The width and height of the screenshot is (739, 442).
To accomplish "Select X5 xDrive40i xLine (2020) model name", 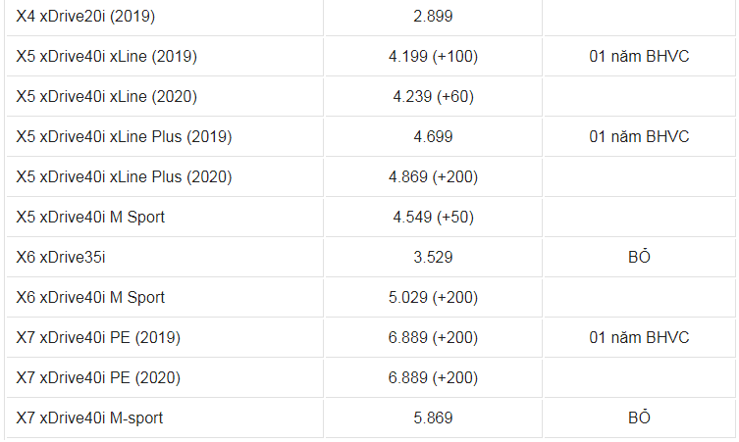I will pyautogui.click(x=107, y=96).
